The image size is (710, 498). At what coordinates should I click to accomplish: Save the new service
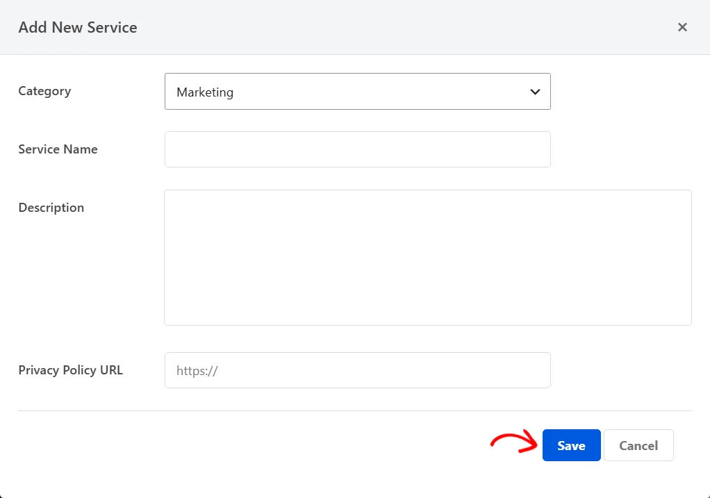(x=572, y=445)
